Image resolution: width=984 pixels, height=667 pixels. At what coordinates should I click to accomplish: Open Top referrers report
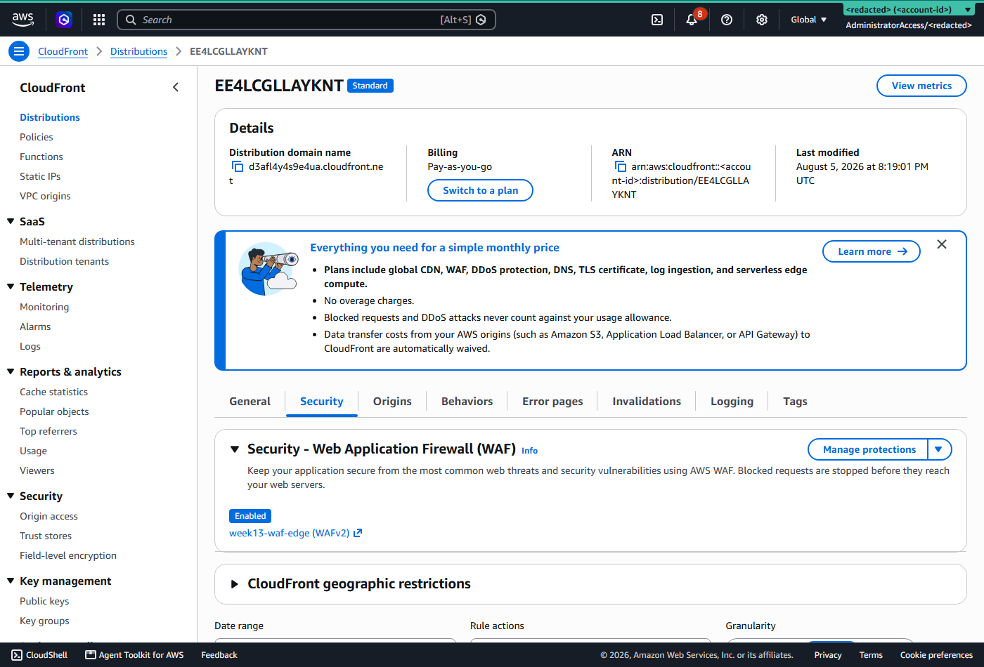[x=48, y=431]
